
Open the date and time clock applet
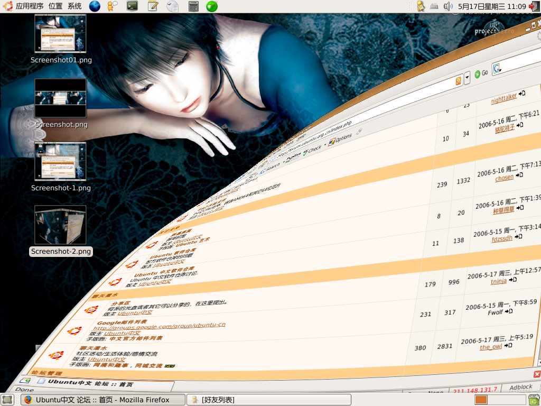click(492, 6)
